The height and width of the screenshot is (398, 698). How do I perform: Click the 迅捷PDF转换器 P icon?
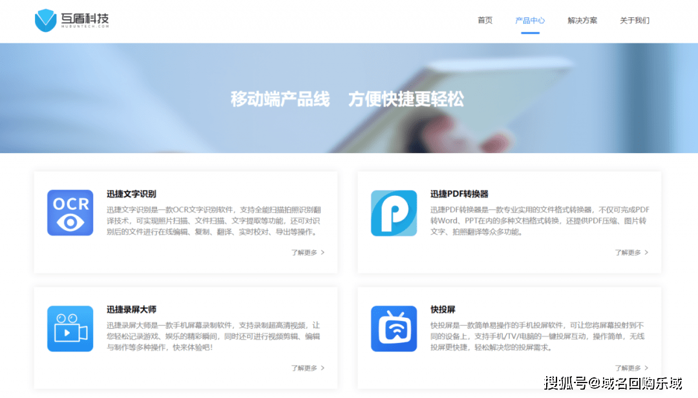tap(394, 213)
